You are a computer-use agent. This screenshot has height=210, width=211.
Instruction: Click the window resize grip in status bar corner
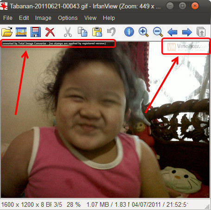(x=207, y=206)
